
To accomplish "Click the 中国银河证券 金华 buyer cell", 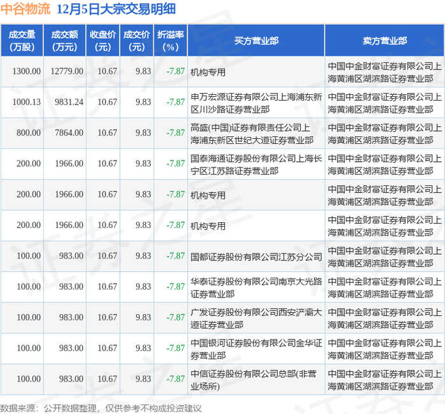I will pyautogui.click(x=256, y=349).
